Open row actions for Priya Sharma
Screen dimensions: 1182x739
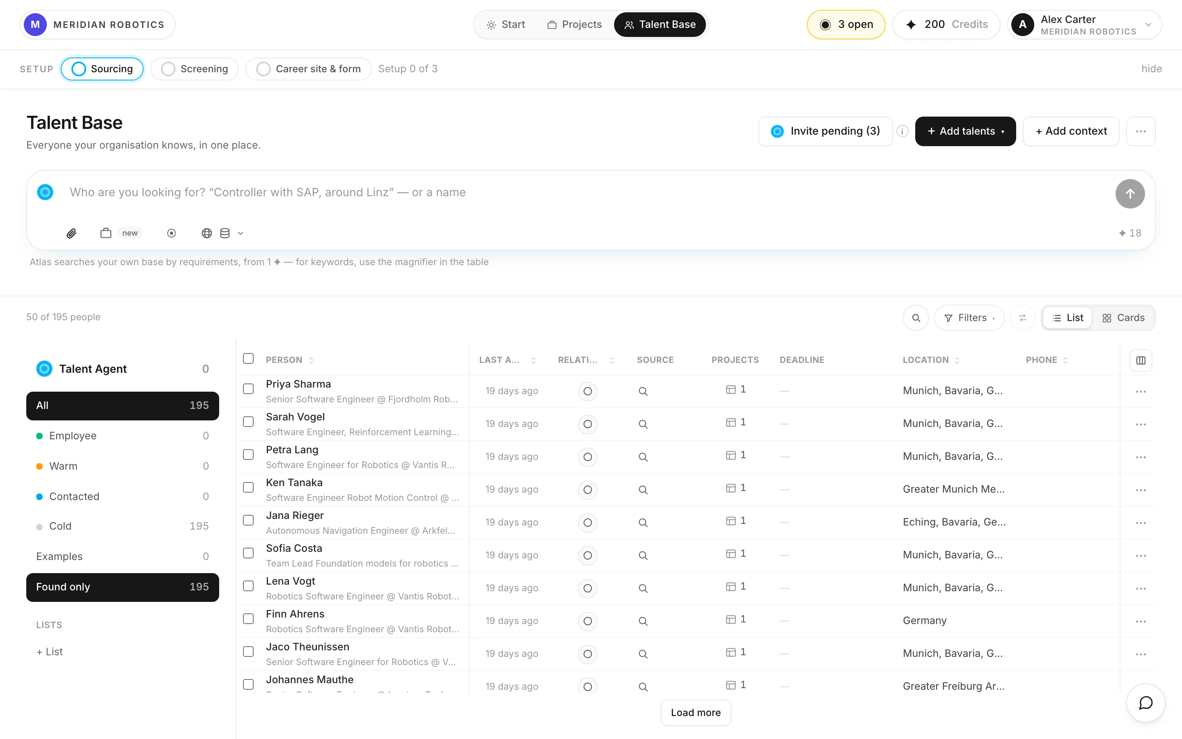pyautogui.click(x=1141, y=392)
